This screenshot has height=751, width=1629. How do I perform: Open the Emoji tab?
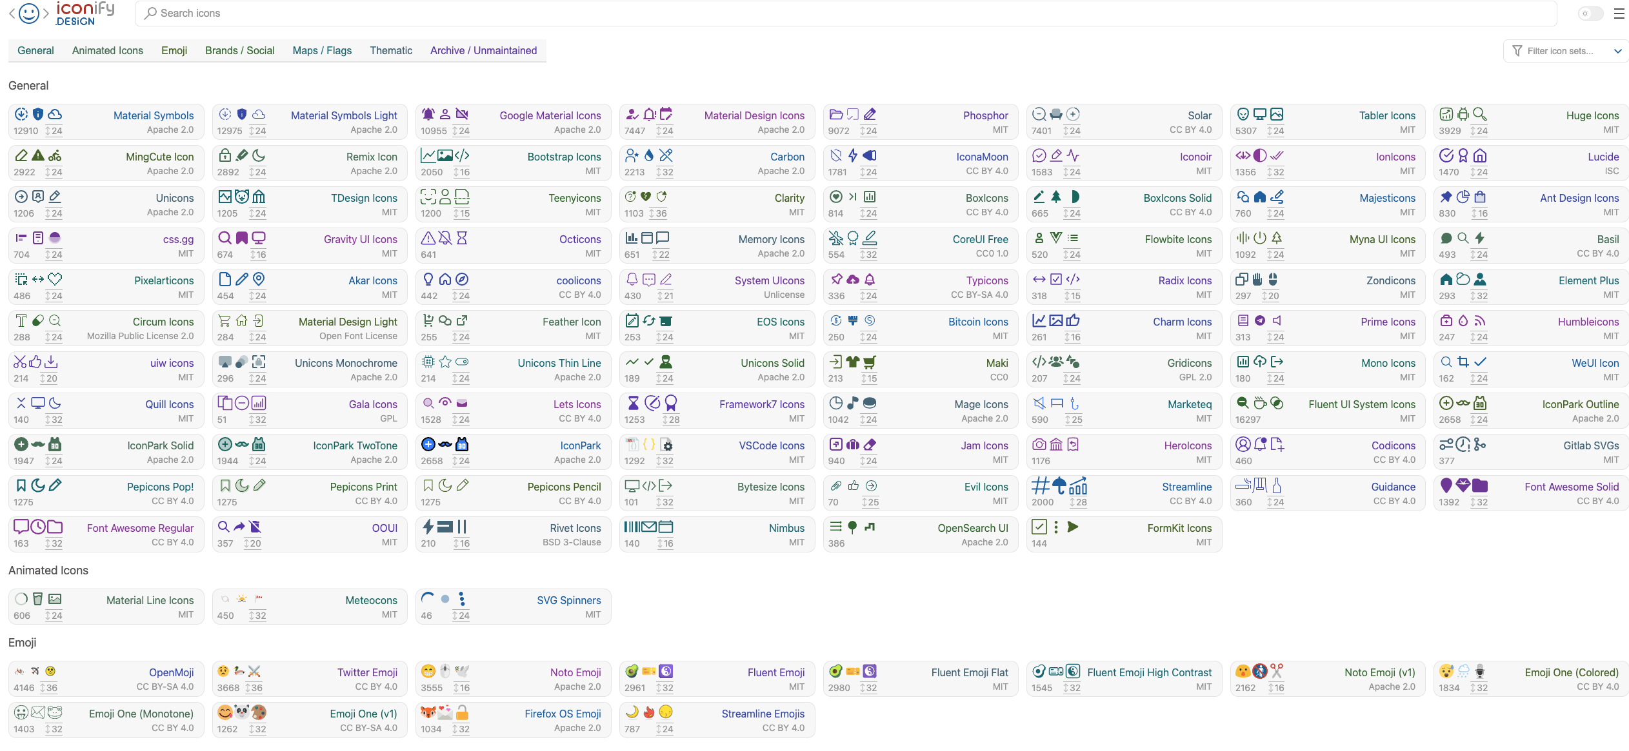[174, 50]
